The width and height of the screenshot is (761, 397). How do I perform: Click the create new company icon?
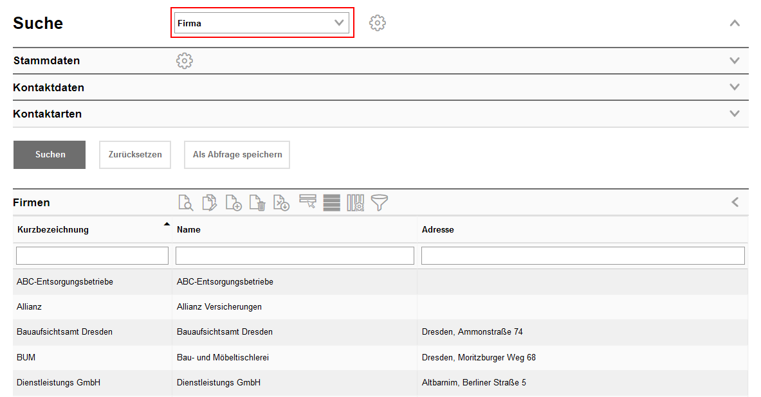[x=233, y=202]
